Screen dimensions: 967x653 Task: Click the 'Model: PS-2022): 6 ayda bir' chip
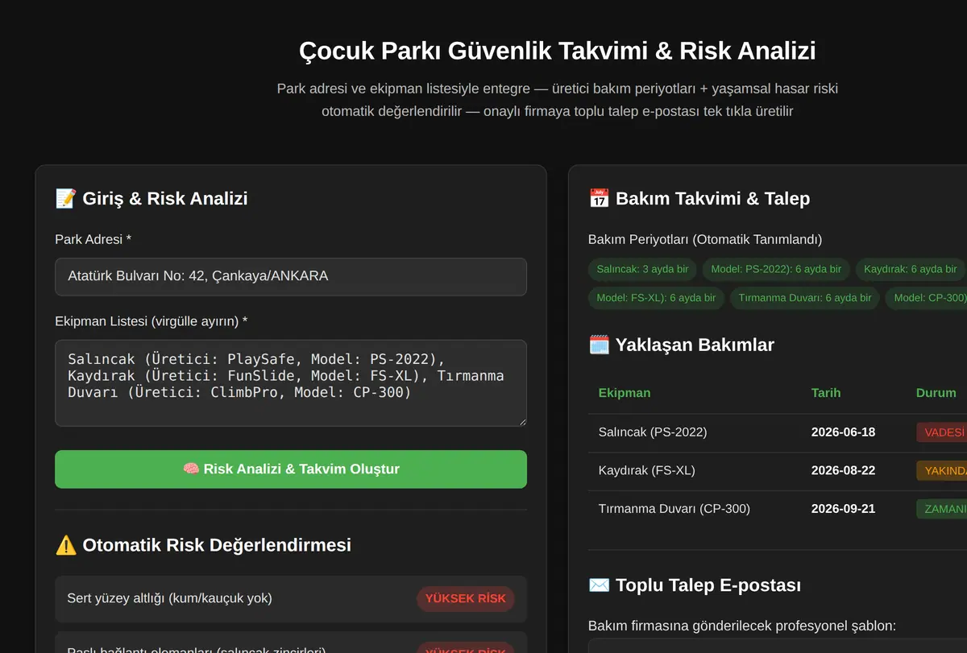coord(776,269)
